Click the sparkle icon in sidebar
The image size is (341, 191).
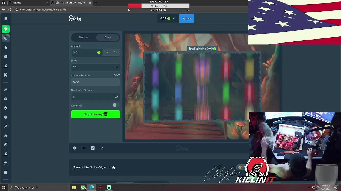pos(6,90)
